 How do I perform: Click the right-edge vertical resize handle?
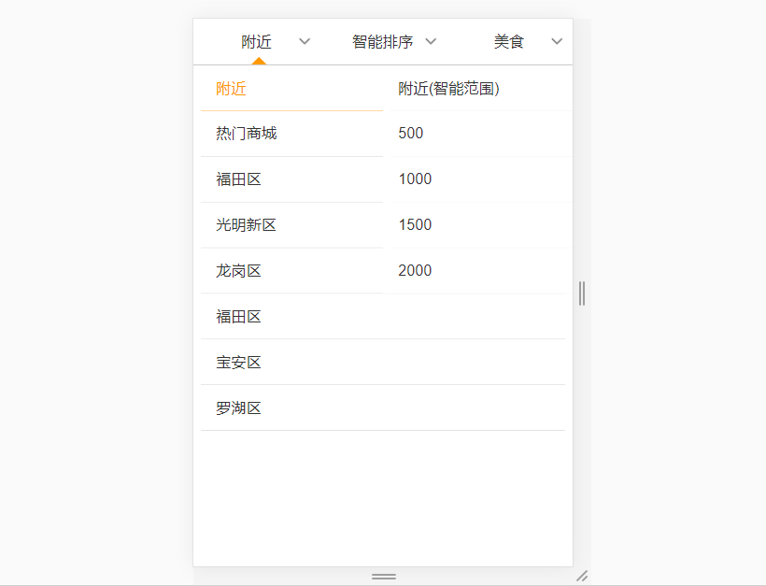(582, 293)
